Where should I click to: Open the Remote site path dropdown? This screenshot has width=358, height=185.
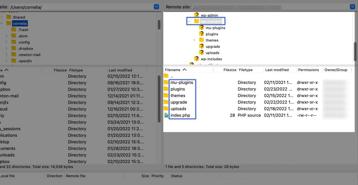pos(352,7)
